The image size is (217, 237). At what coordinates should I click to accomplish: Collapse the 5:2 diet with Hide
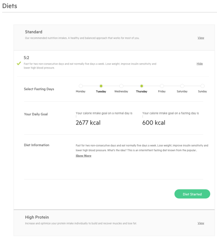point(200,64)
